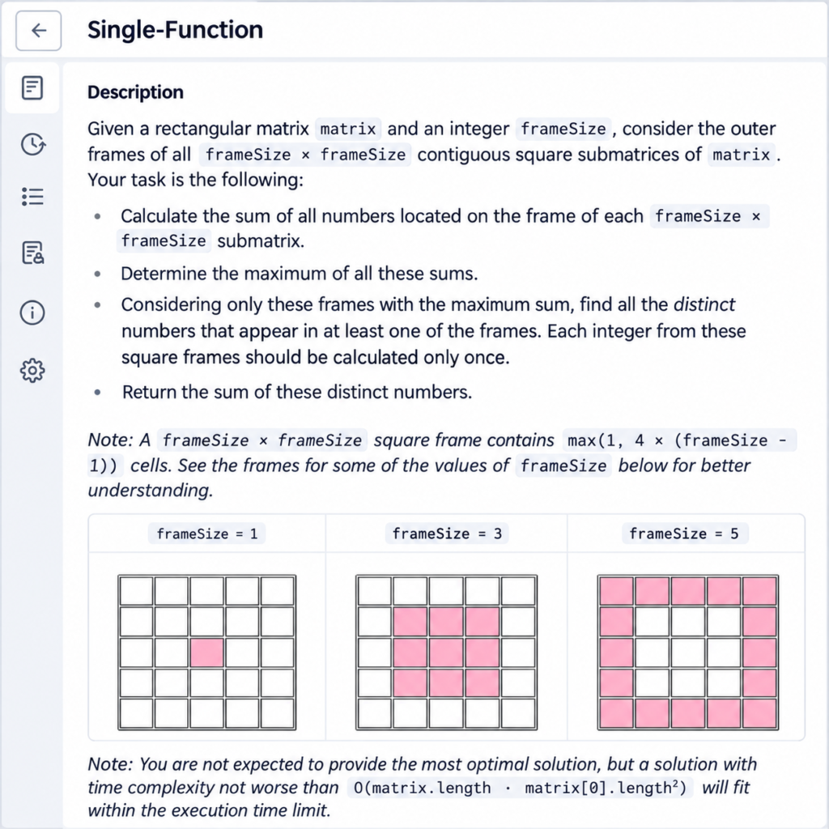The height and width of the screenshot is (829, 829).
Task: Click the frameSize 5 grid diagram
Action: point(688,653)
